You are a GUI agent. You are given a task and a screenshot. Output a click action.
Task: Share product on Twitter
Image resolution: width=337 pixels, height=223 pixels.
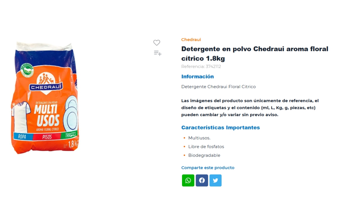point(215,180)
